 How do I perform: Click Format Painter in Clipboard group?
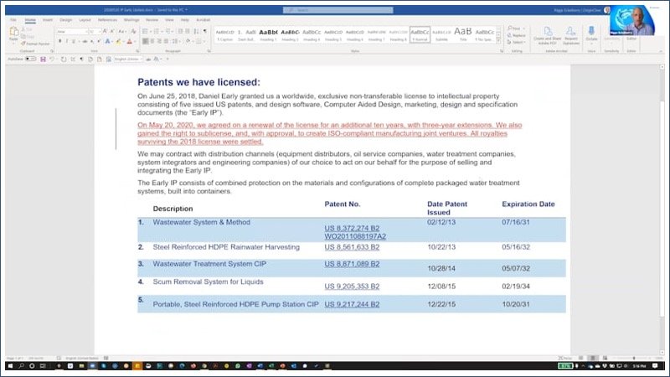(x=35, y=44)
